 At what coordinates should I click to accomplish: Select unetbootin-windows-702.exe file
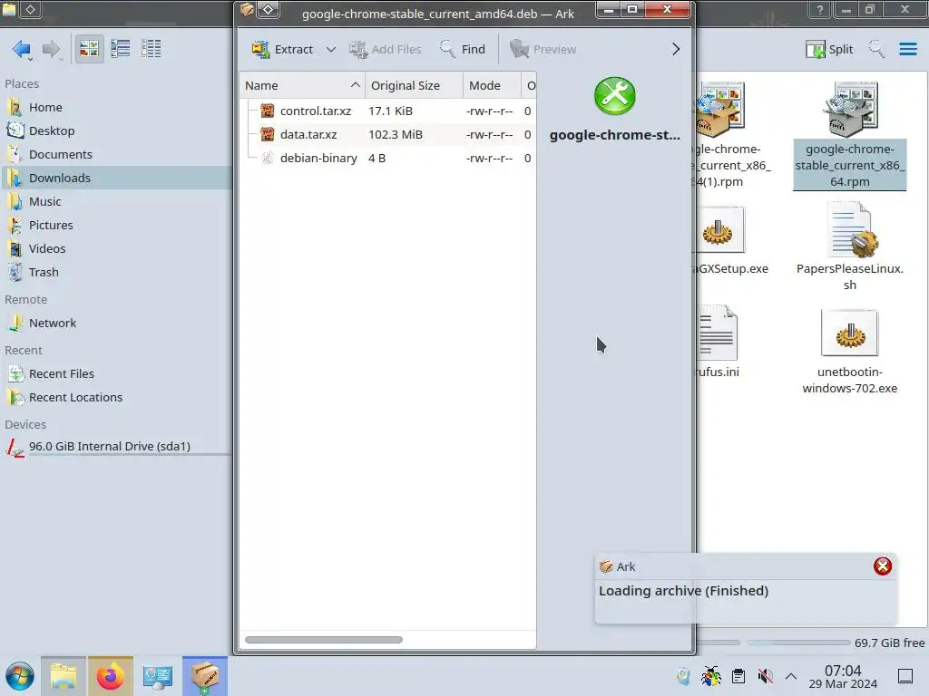click(849, 351)
